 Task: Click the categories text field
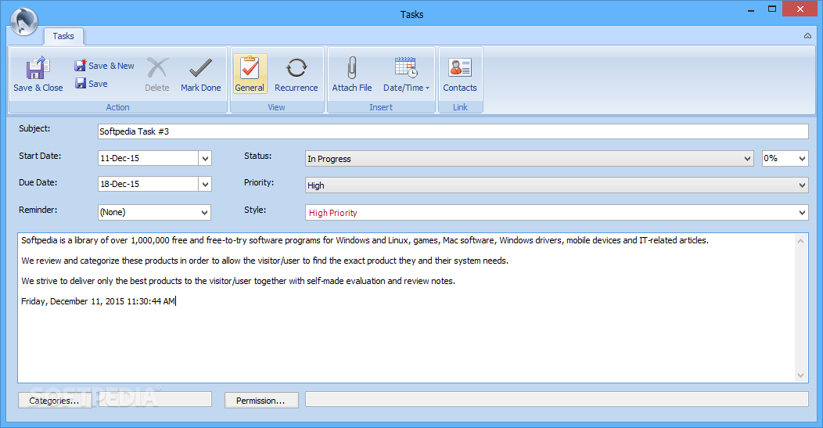(155, 399)
